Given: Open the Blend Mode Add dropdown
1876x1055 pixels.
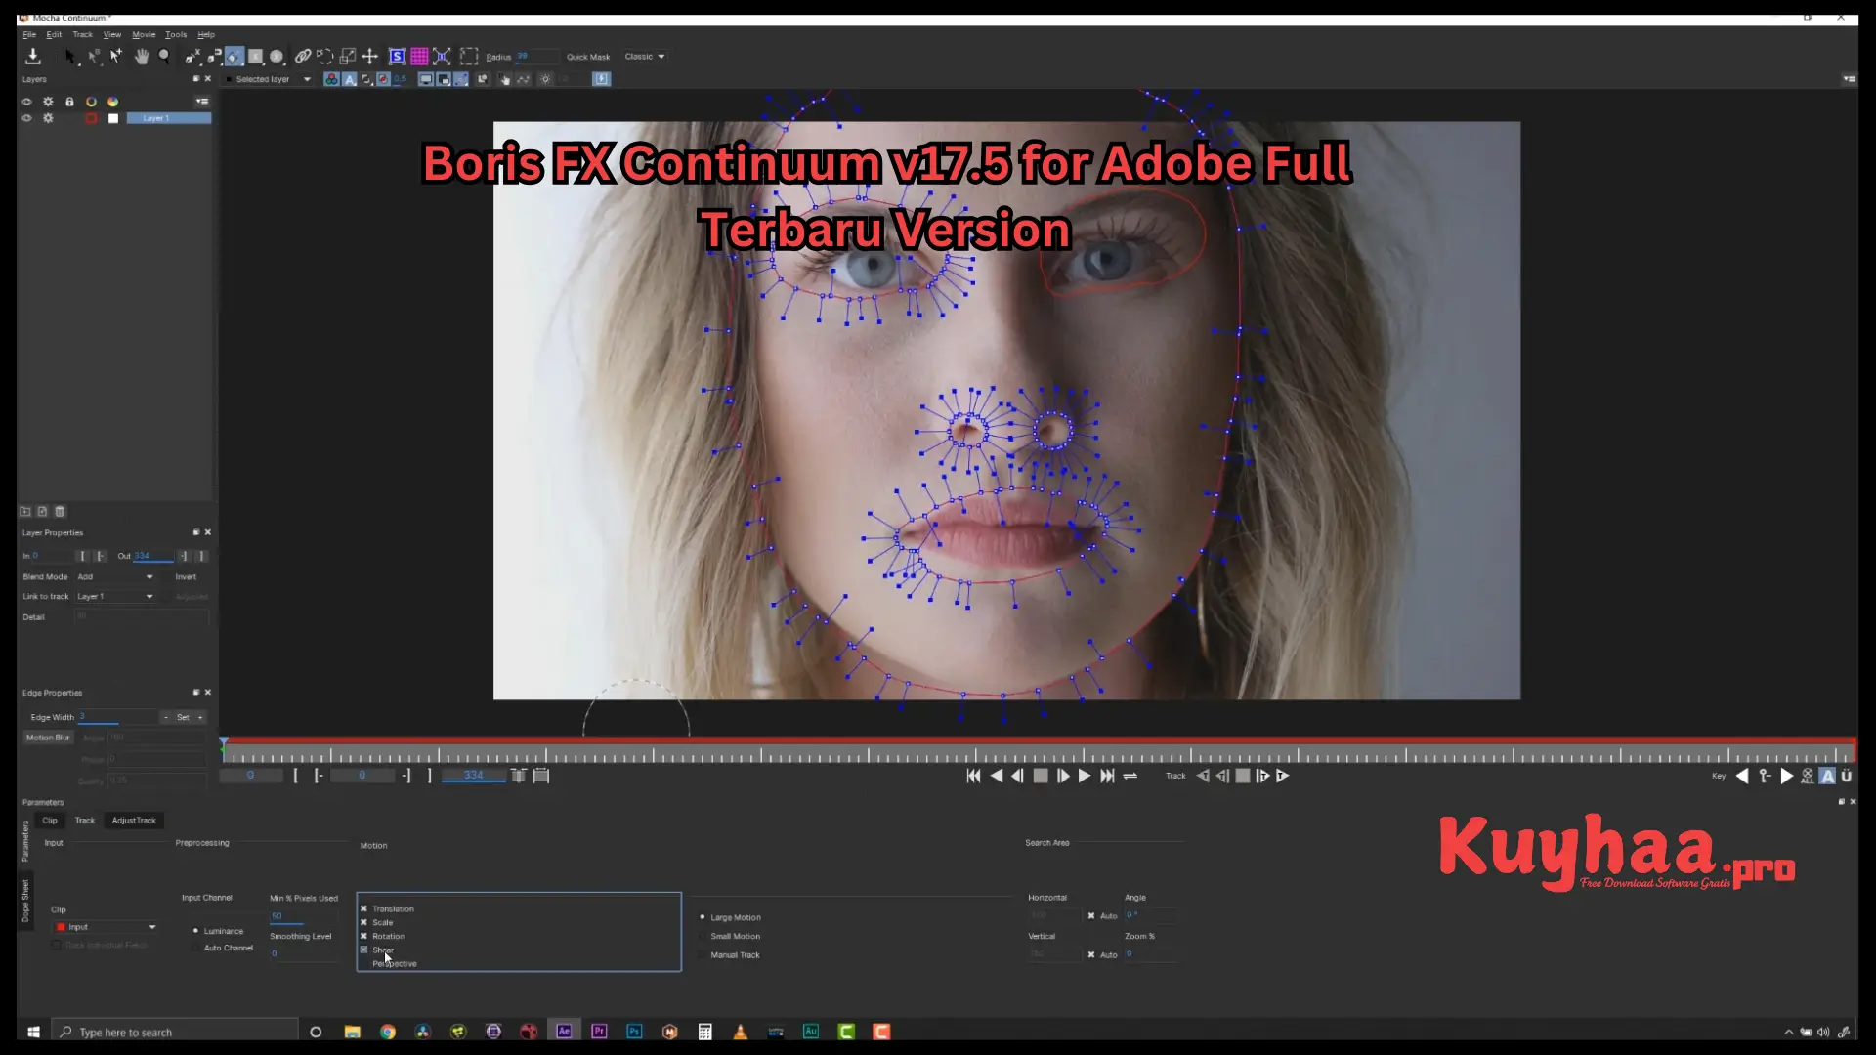Looking at the screenshot, I should tap(115, 576).
